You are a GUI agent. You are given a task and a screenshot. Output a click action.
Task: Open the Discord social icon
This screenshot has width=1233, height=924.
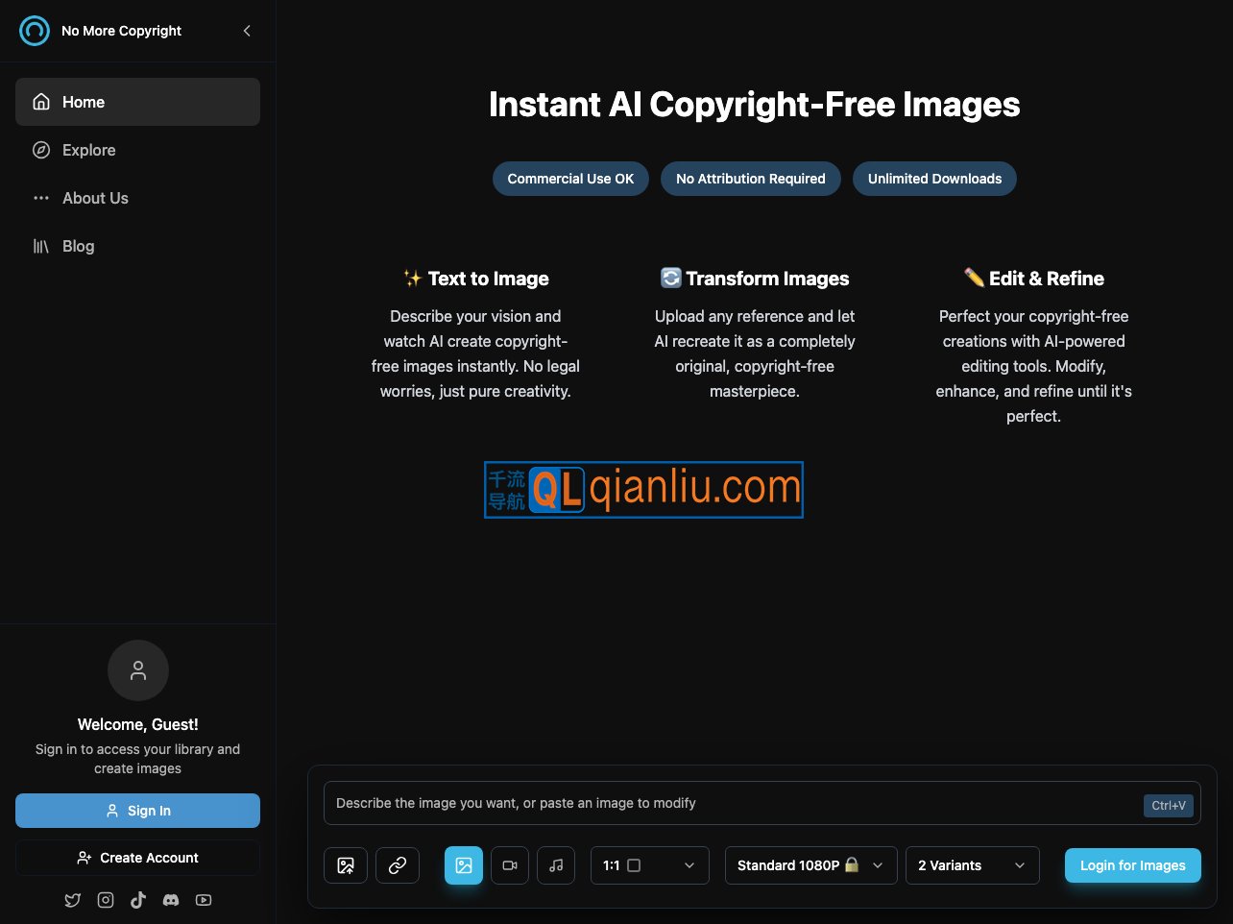coord(171,900)
